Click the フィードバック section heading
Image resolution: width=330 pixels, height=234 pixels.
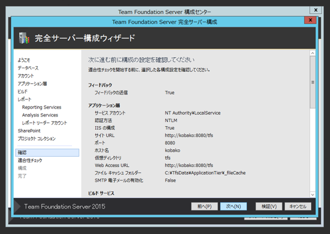point(100,85)
